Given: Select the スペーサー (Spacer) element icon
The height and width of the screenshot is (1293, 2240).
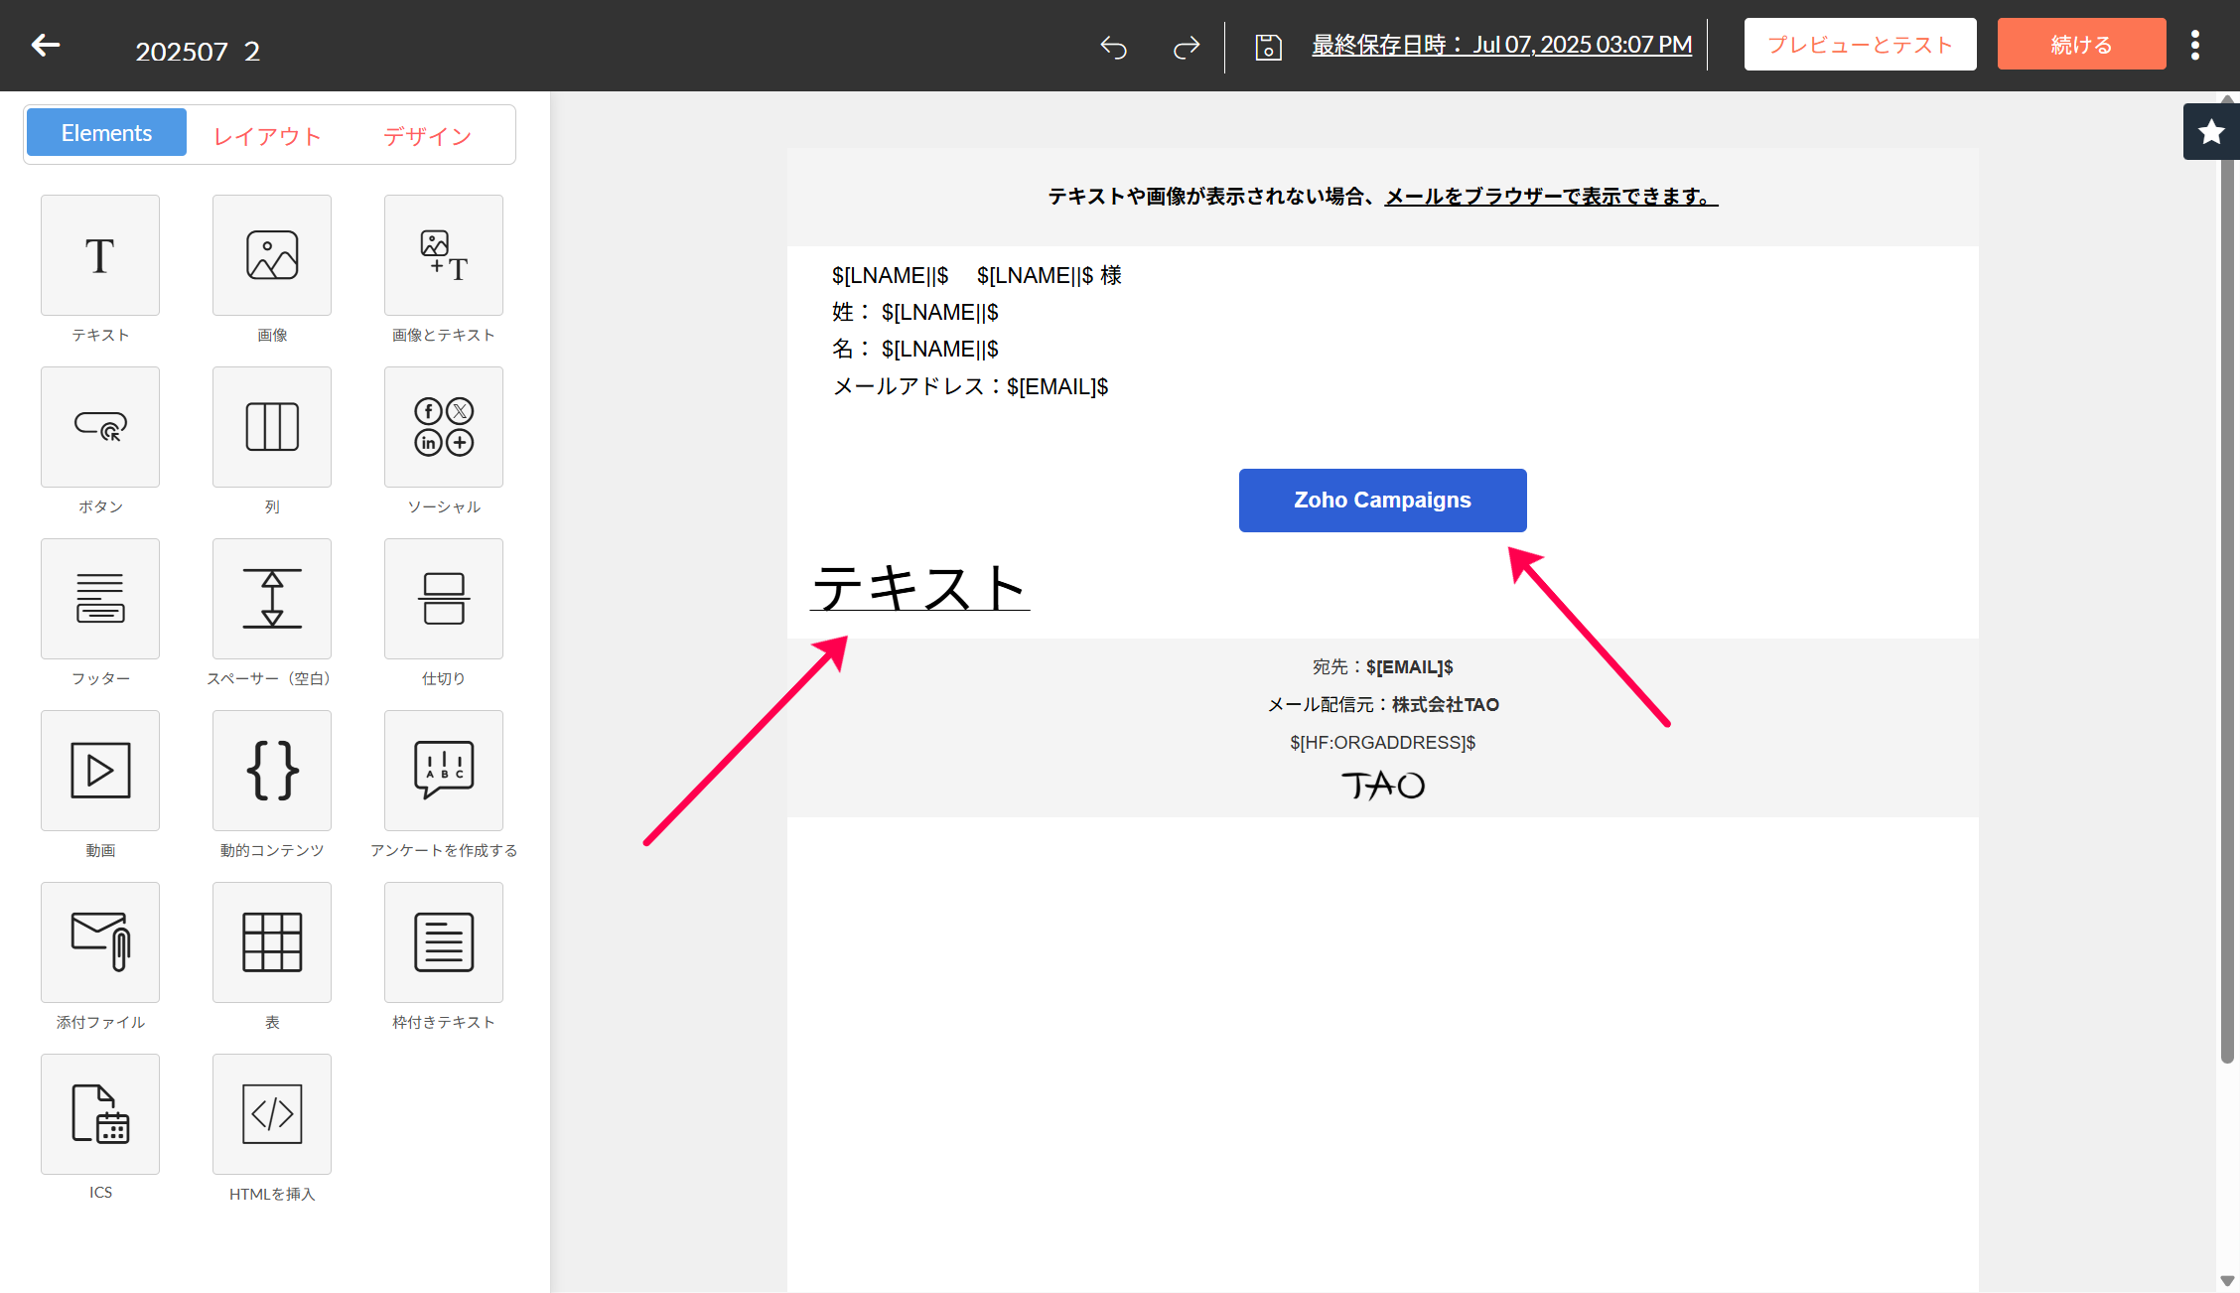Looking at the screenshot, I should pos(272,599).
